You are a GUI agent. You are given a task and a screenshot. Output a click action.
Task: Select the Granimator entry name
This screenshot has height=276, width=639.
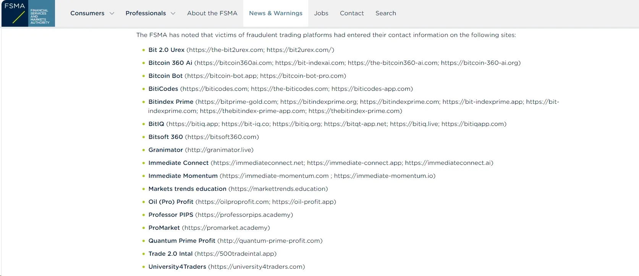click(166, 150)
